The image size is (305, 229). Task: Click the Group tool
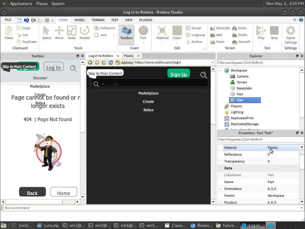click(193, 28)
